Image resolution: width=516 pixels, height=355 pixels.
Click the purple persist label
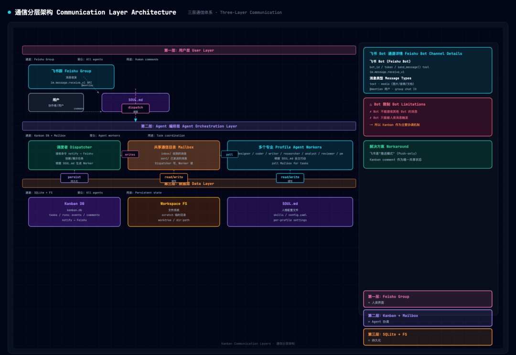75,178
